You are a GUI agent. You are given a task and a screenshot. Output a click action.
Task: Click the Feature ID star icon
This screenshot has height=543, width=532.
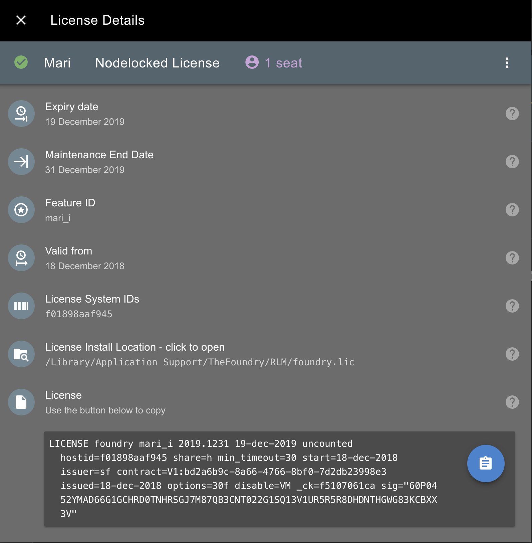[21, 210]
